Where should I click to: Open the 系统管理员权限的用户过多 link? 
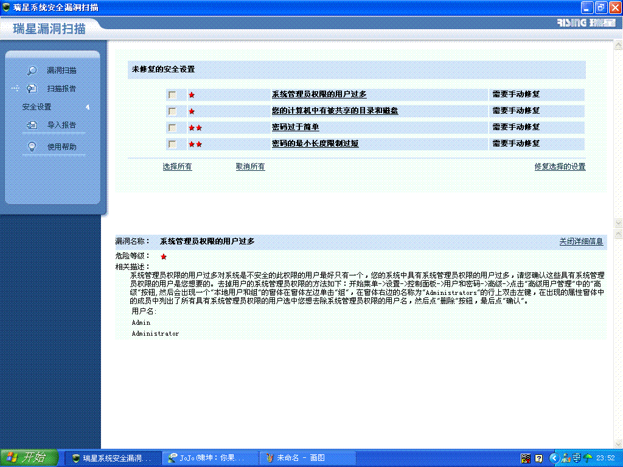click(x=319, y=94)
